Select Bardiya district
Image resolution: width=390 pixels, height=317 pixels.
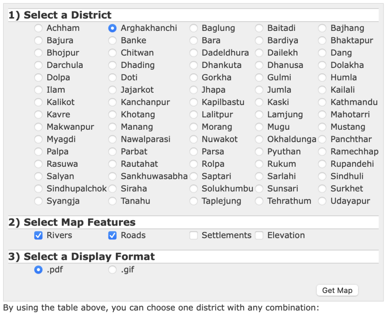coord(259,40)
